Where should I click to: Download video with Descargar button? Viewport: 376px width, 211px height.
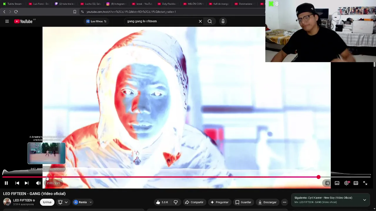[267, 202]
